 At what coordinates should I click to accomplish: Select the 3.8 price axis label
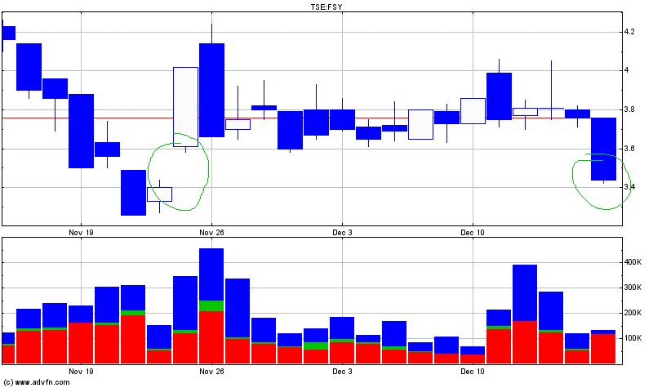pyautogui.click(x=629, y=109)
